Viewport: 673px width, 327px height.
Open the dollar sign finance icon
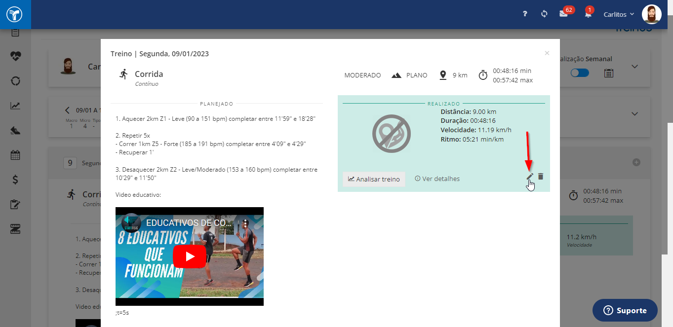click(15, 179)
